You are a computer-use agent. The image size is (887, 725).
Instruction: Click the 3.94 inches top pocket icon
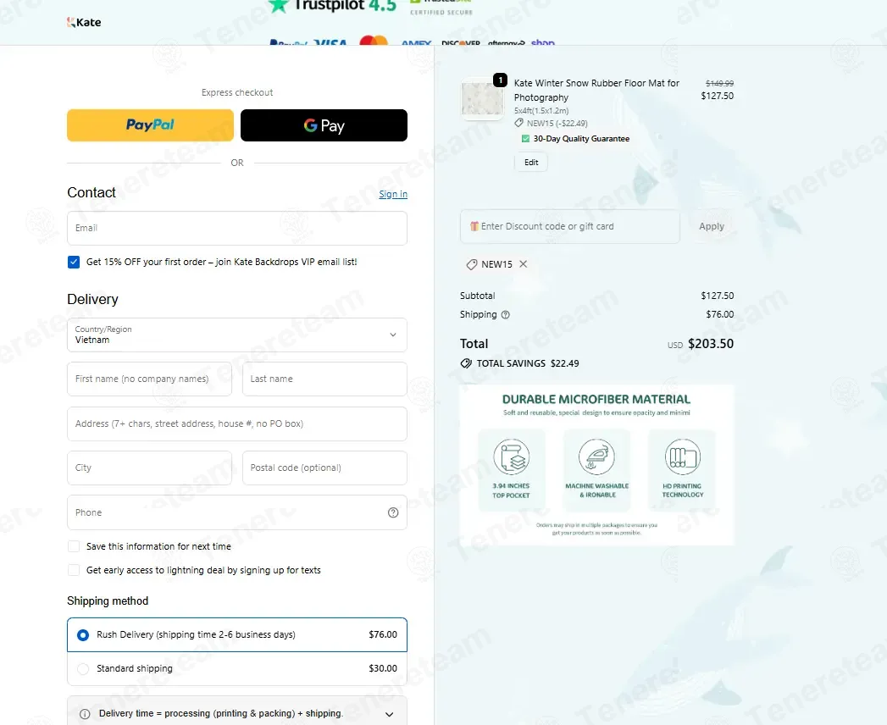point(512,457)
